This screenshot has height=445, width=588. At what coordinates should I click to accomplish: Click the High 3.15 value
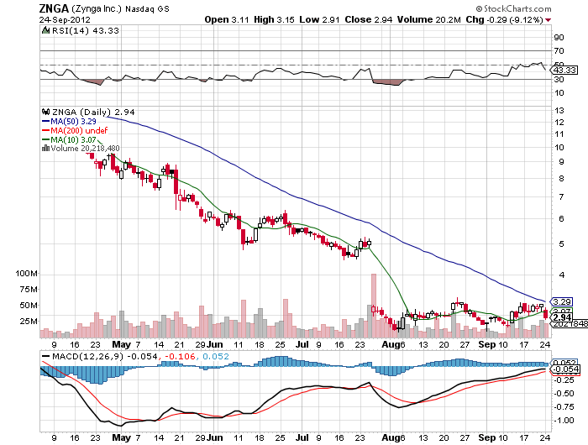pyautogui.click(x=274, y=19)
